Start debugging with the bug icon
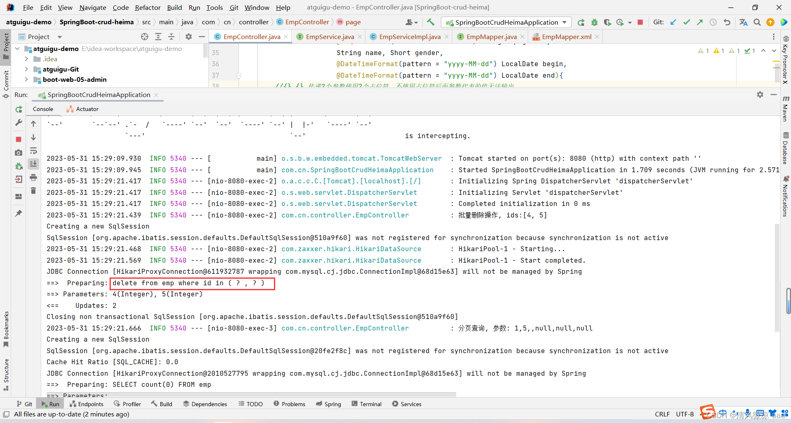The image size is (791, 423). pos(594,22)
